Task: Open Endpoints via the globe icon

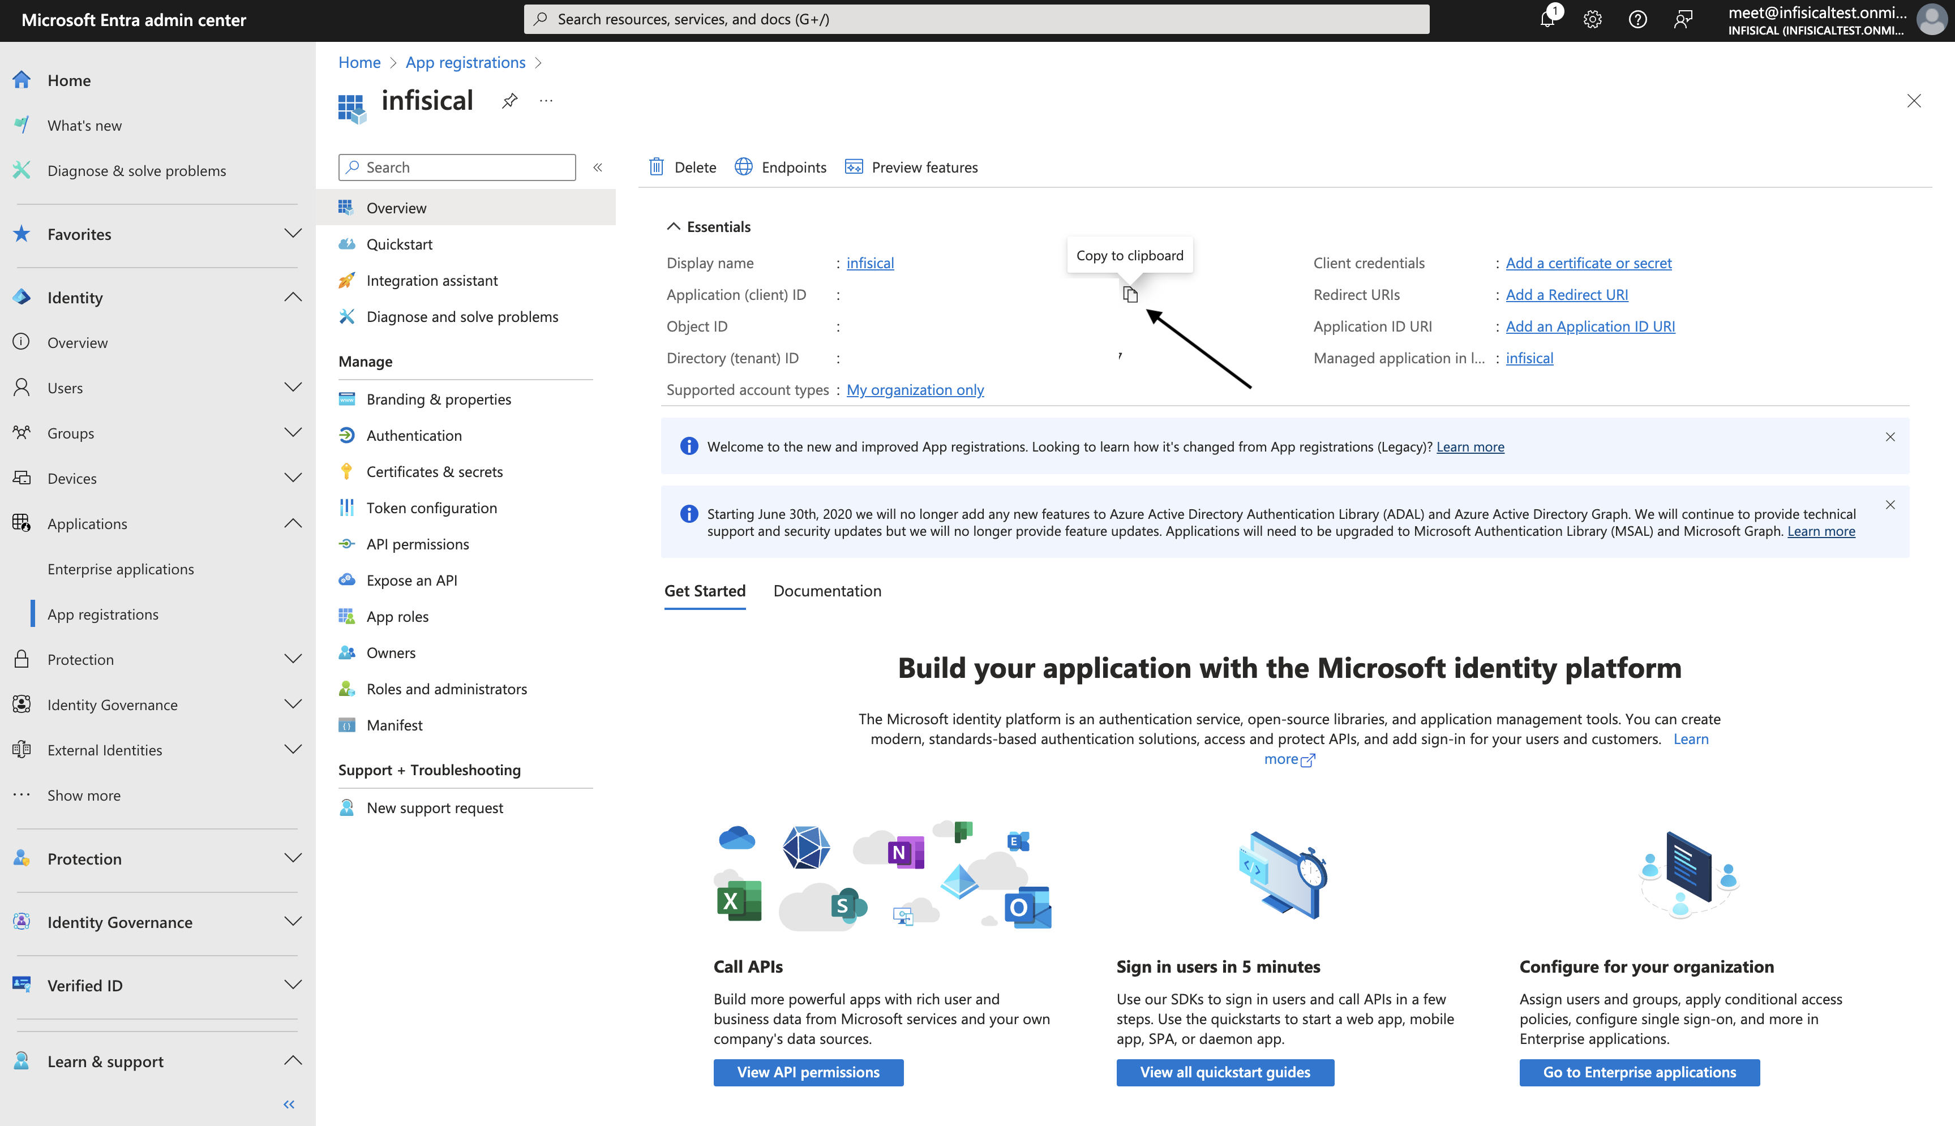Action: coord(743,167)
